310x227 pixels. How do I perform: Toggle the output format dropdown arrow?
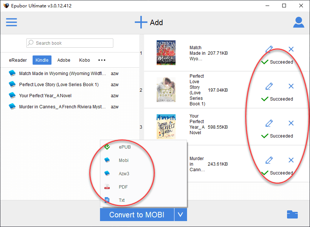click(180, 214)
